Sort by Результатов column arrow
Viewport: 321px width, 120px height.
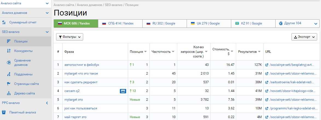(259, 52)
